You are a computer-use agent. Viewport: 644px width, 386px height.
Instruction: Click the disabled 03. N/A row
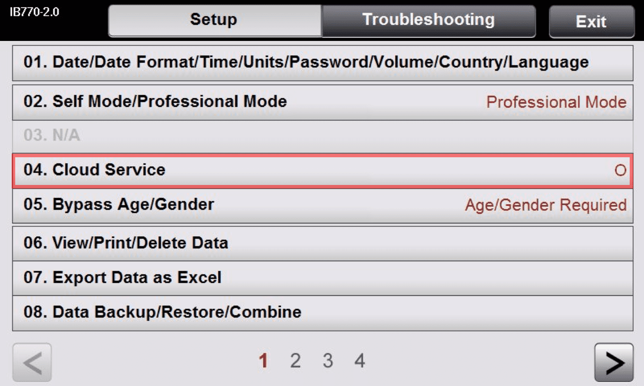point(322,136)
